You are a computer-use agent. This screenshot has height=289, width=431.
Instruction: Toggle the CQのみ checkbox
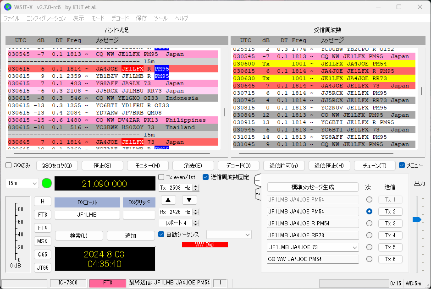click(9, 165)
